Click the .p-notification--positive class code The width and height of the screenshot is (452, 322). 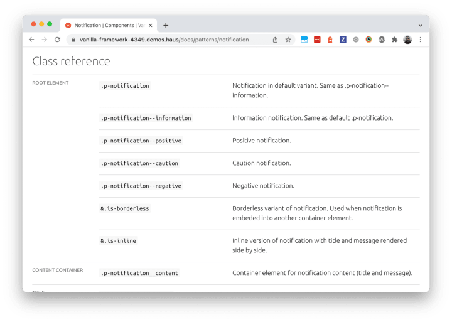point(141,141)
